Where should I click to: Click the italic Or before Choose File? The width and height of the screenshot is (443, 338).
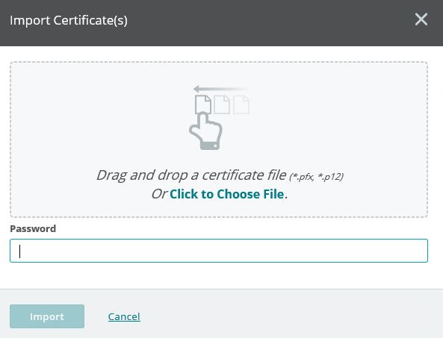click(x=159, y=194)
